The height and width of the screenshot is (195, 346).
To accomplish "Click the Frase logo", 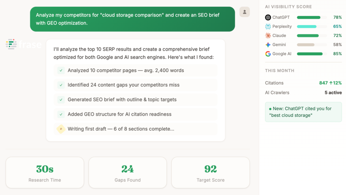I will click(x=24, y=44).
